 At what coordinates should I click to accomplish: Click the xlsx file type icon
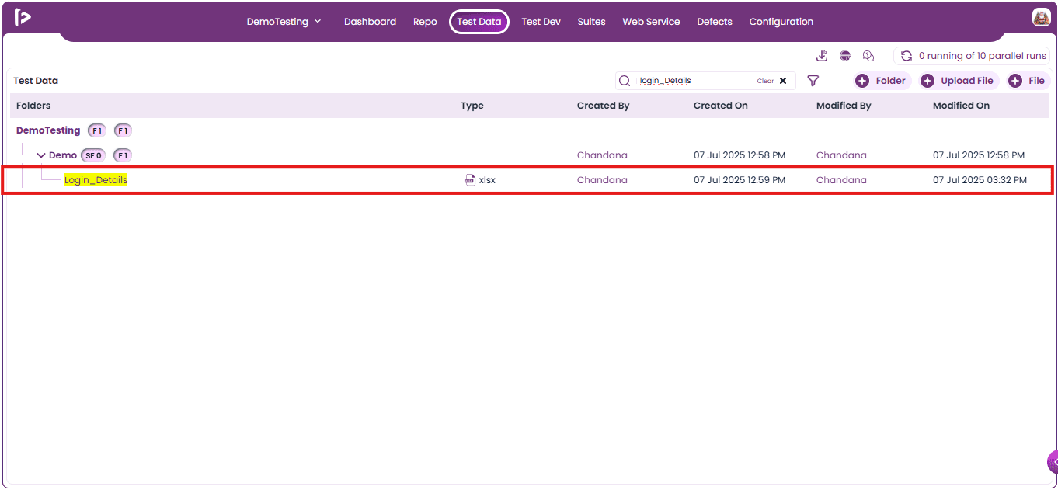click(469, 180)
